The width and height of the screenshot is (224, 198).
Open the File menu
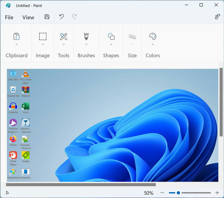[x=9, y=17]
